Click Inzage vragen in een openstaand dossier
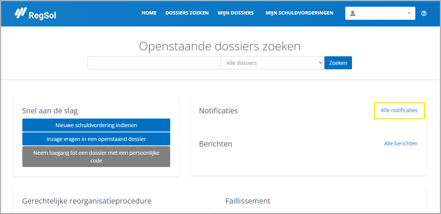Screen dimensions: 441x214 (96, 139)
